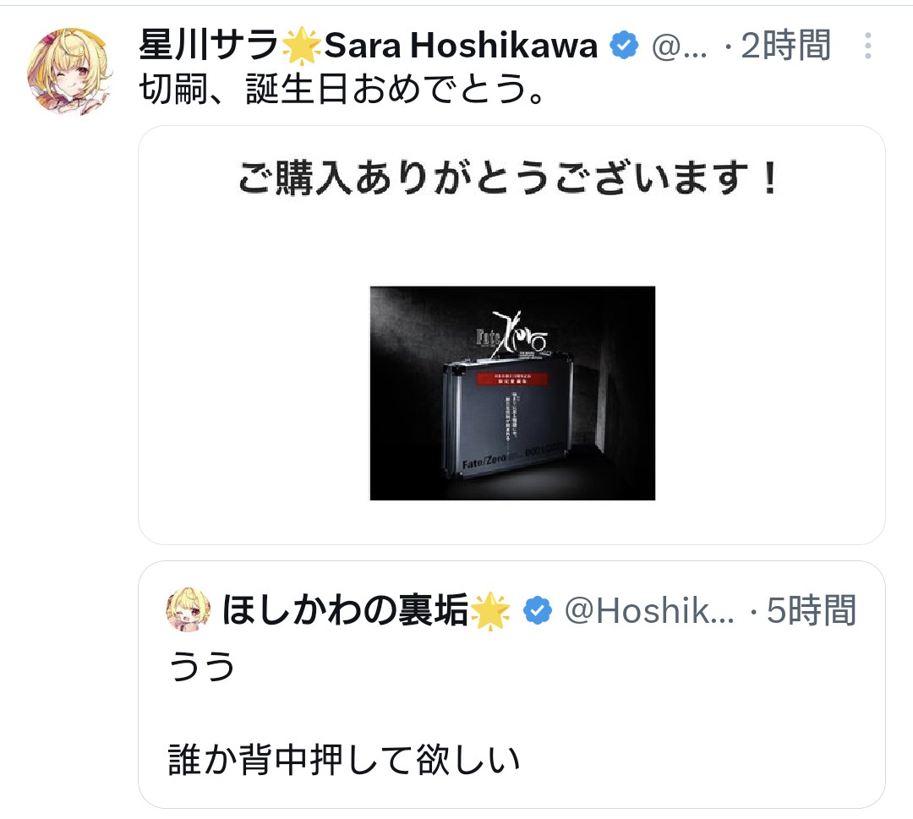This screenshot has width=913, height=819.
Task: Click the truncated @... handle in header
Action: click(x=680, y=46)
